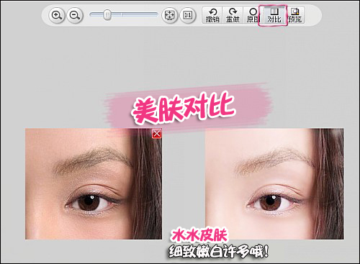The height and width of the screenshot is (264, 360).
Task: Close the original image panel with red X
Action: pyautogui.click(x=157, y=134)
